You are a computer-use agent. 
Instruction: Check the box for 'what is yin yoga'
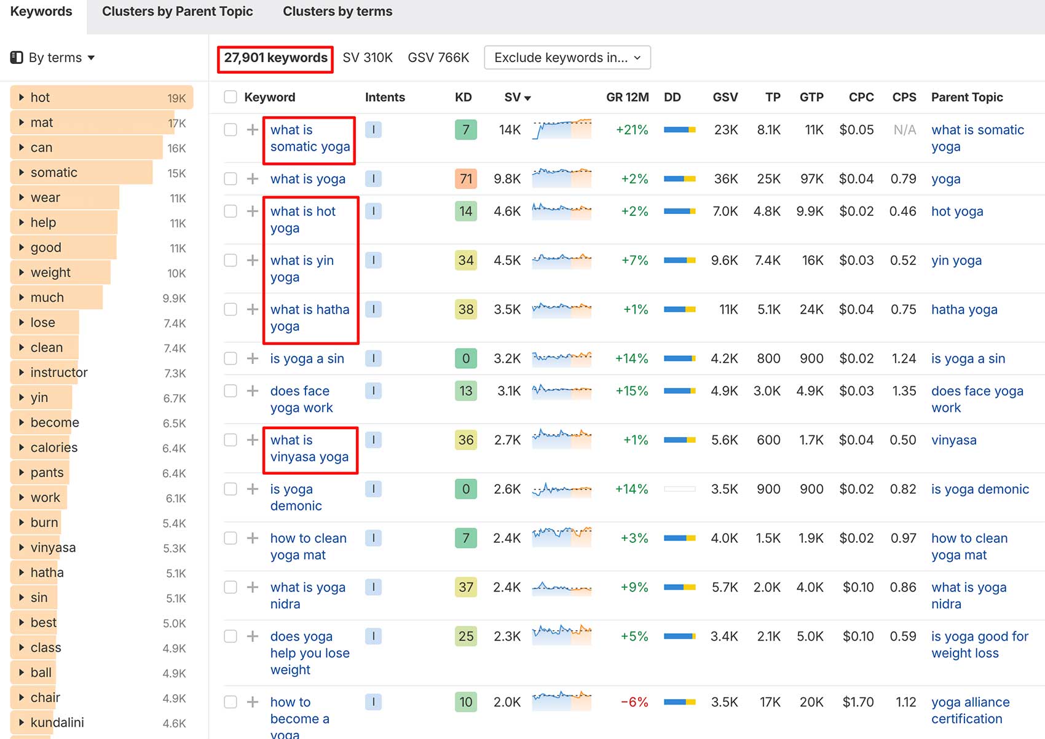tap(231, 260)
